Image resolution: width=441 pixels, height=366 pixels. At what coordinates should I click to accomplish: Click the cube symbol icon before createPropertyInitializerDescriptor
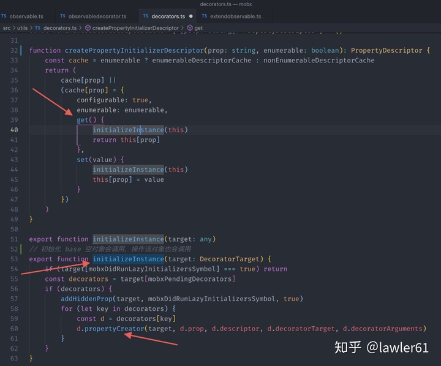pos(88,28)
